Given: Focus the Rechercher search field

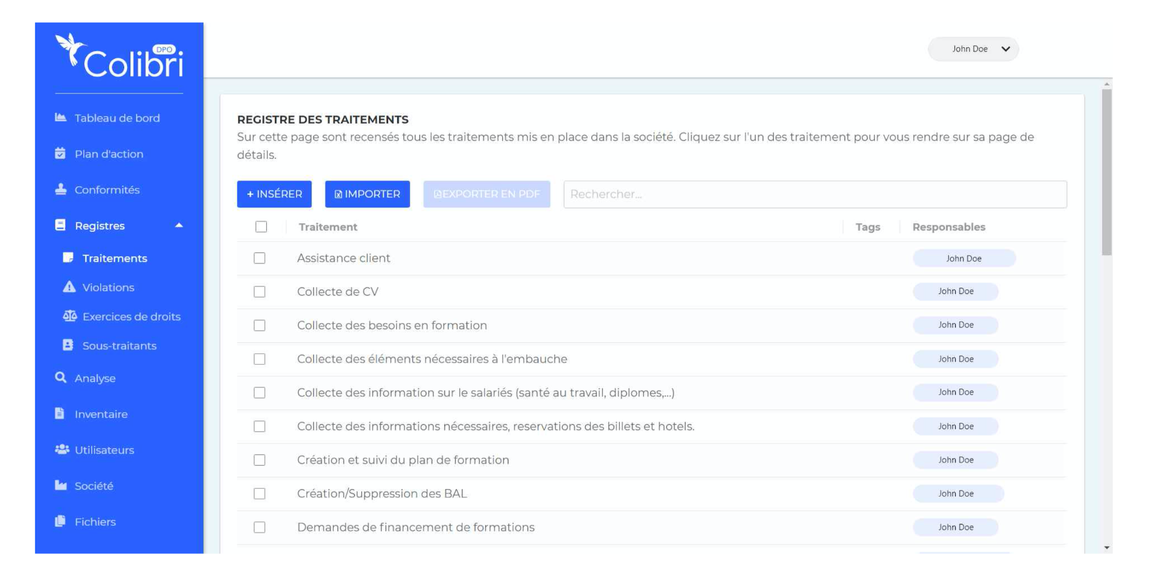Looking at the screenshot, I should click(x=815, y=194).
